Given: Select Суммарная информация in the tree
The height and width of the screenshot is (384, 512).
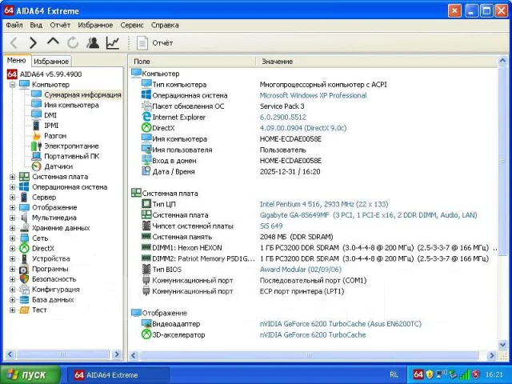Looking at the screenshot, I should pos(82,94).
